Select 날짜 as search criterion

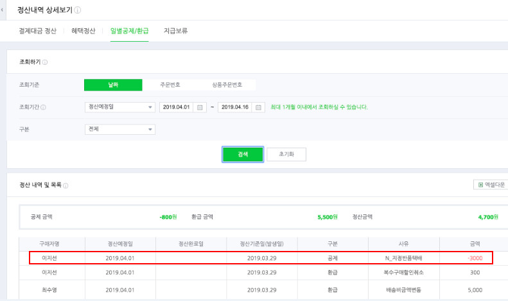tap(113, 85)
